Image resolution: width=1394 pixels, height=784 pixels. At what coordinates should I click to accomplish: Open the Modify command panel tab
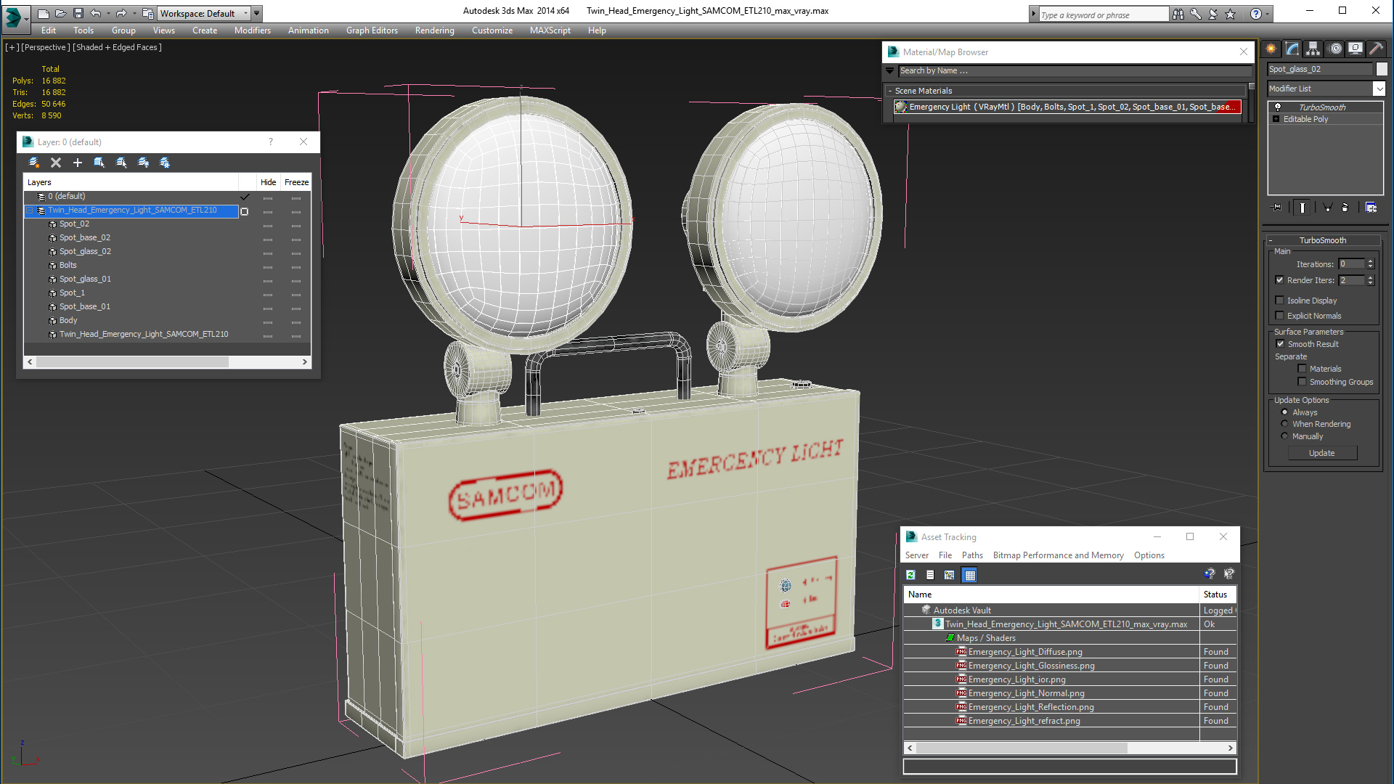tap(1292, 49)
